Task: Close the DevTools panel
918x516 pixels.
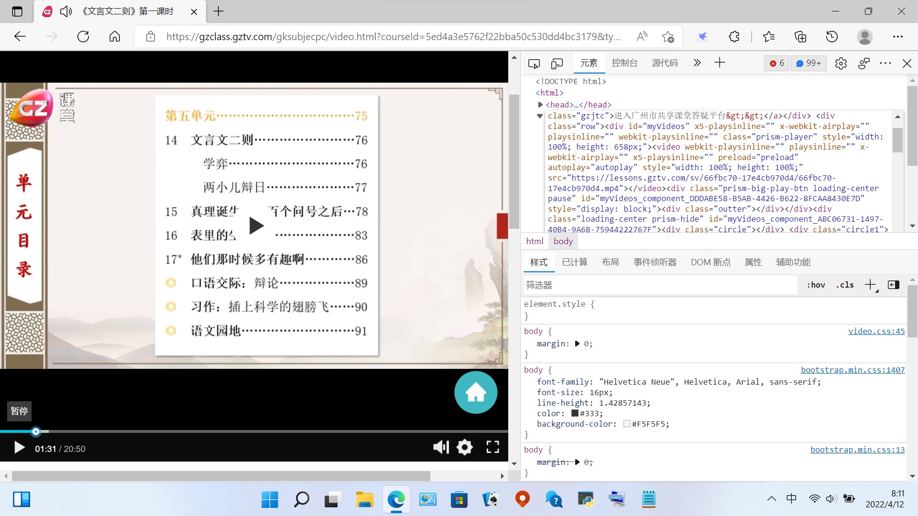Action: 907,63
